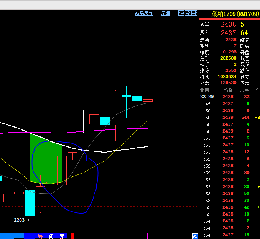
Task: Click the 买入 buy price 2437
Action: click(x=228, y=33)
